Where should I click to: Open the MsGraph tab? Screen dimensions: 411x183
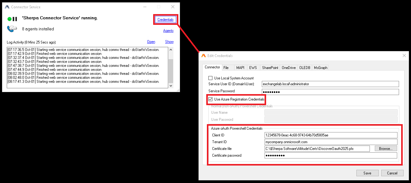pos(321,68)
